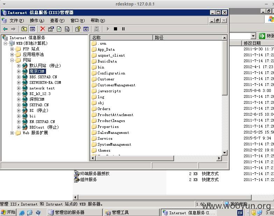This screenshot has width=274, height=216.
Task: Select the aspnet_client folder
Action: [x=111, y=56]
